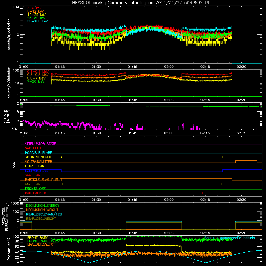Viewport: 266px width, 266px height.
Task: Click the red BAD_PACKETS spike marker
Action: 203,193
